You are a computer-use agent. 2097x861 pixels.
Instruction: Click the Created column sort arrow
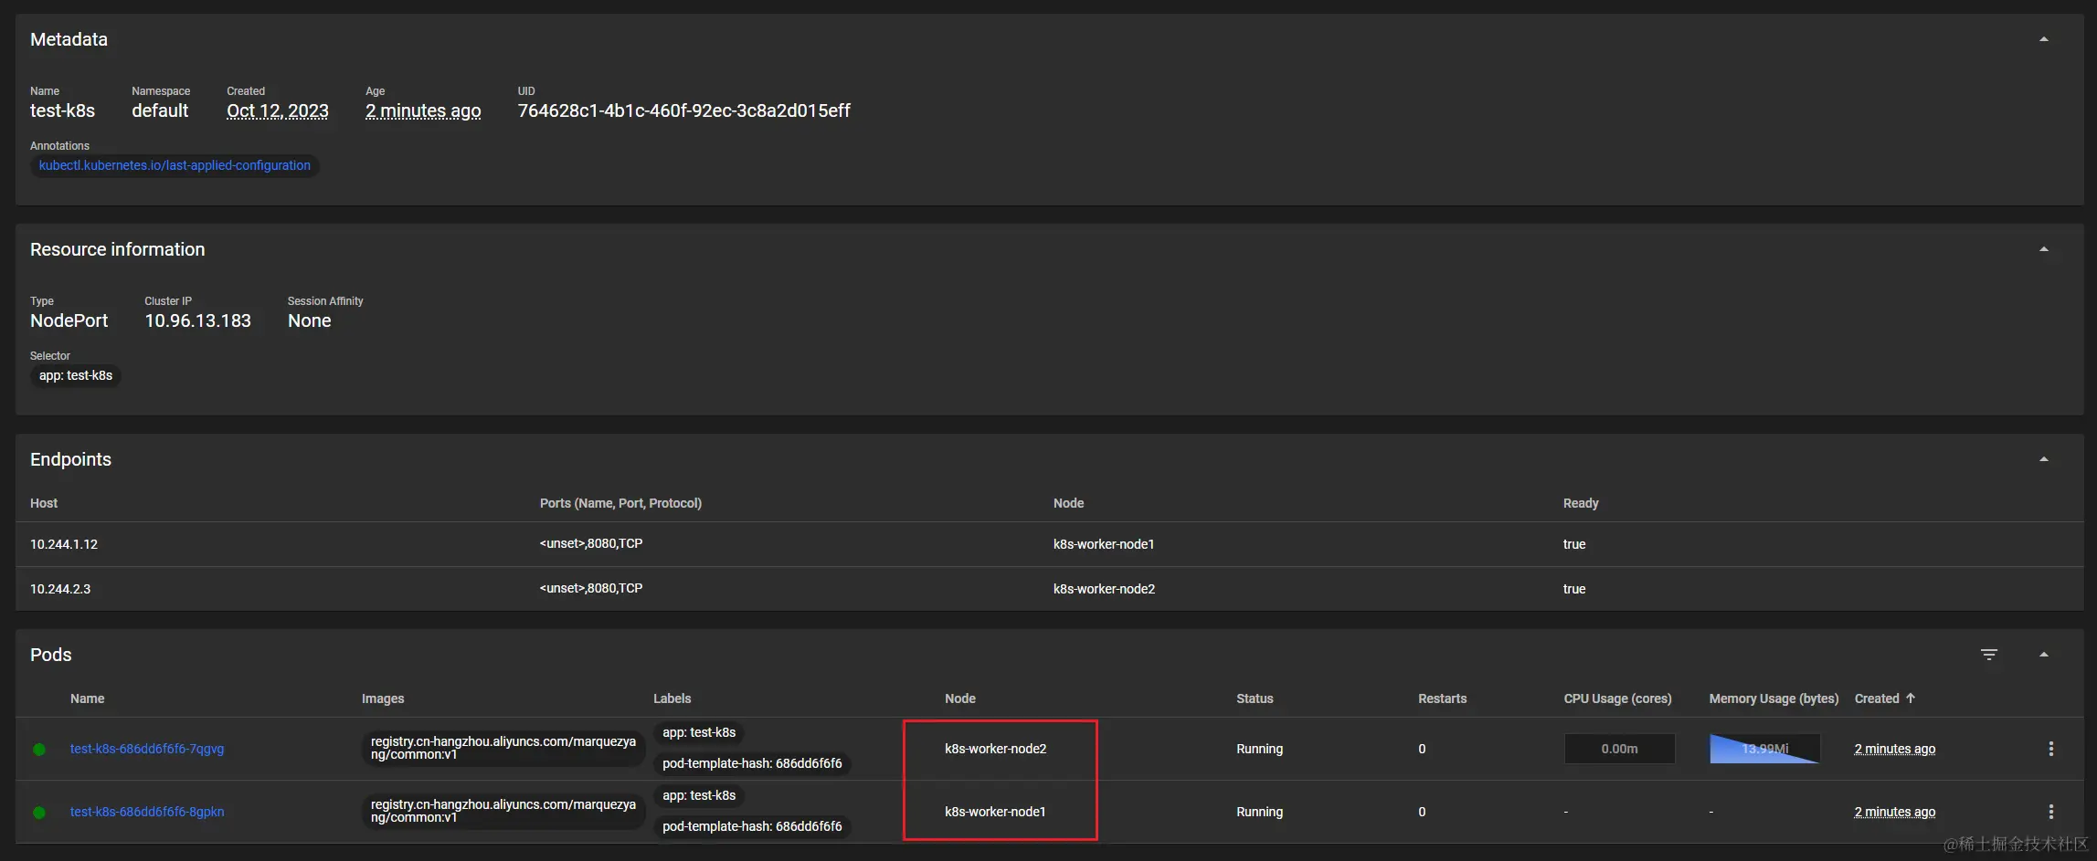coord(1911,698)
